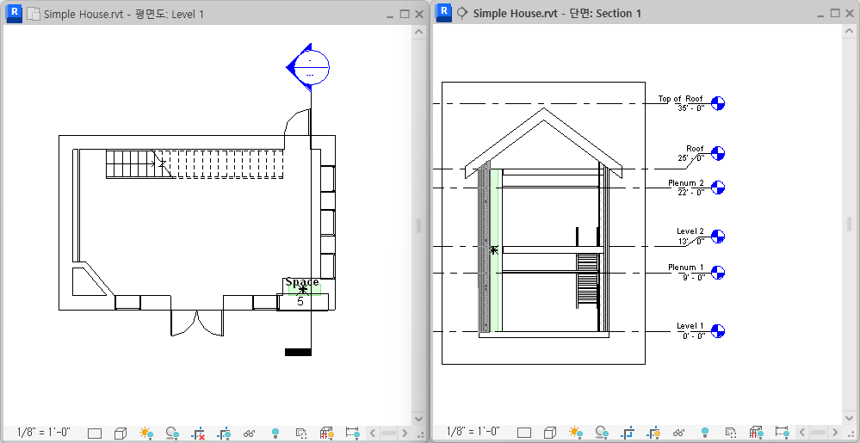Toggle Crop View in Level 1 plan window
Screen dimensions: 860x443
coord(198,434)
